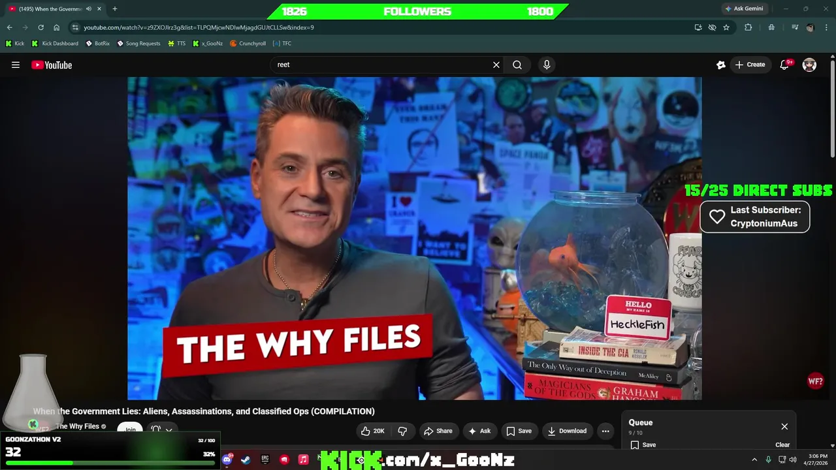Open the music app taskbar icon
The width and height of the screenshot is (836, 470).
[303, 460]
